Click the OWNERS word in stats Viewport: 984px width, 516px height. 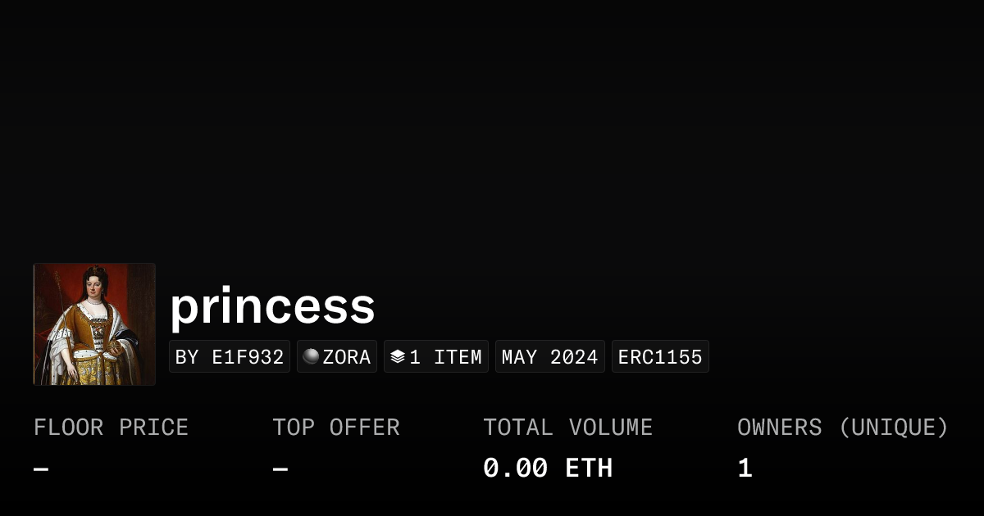[x=780, y=428]
